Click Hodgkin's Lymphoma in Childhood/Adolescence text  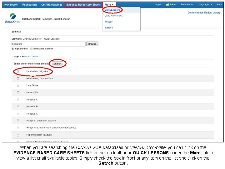pos(51,128)
